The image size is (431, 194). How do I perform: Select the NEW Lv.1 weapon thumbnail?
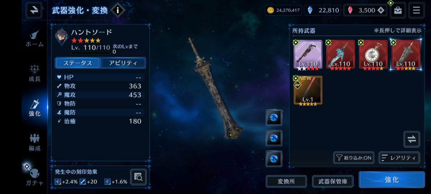coord(308,91)
